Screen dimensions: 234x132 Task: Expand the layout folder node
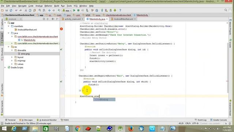(12, 57)
